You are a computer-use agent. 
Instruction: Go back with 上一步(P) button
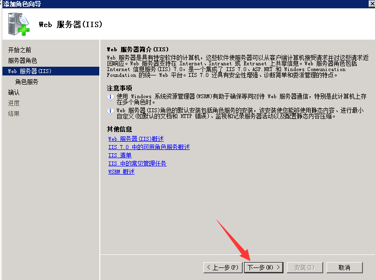pos(223,267)
